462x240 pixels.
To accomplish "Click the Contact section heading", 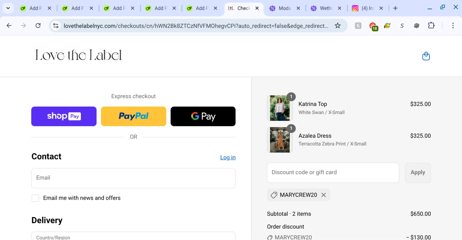I will pos(46,157).
